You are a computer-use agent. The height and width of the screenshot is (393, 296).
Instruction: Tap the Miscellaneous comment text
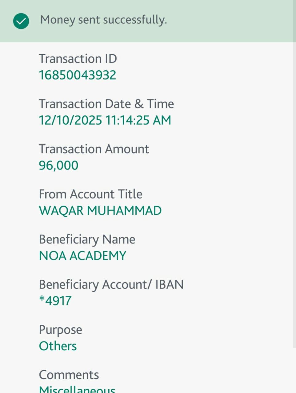[x=77, y=389]
